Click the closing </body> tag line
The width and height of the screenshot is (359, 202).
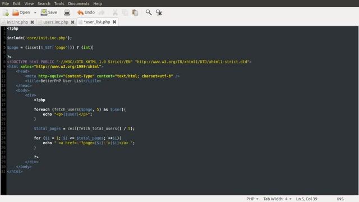coord(24,167)
